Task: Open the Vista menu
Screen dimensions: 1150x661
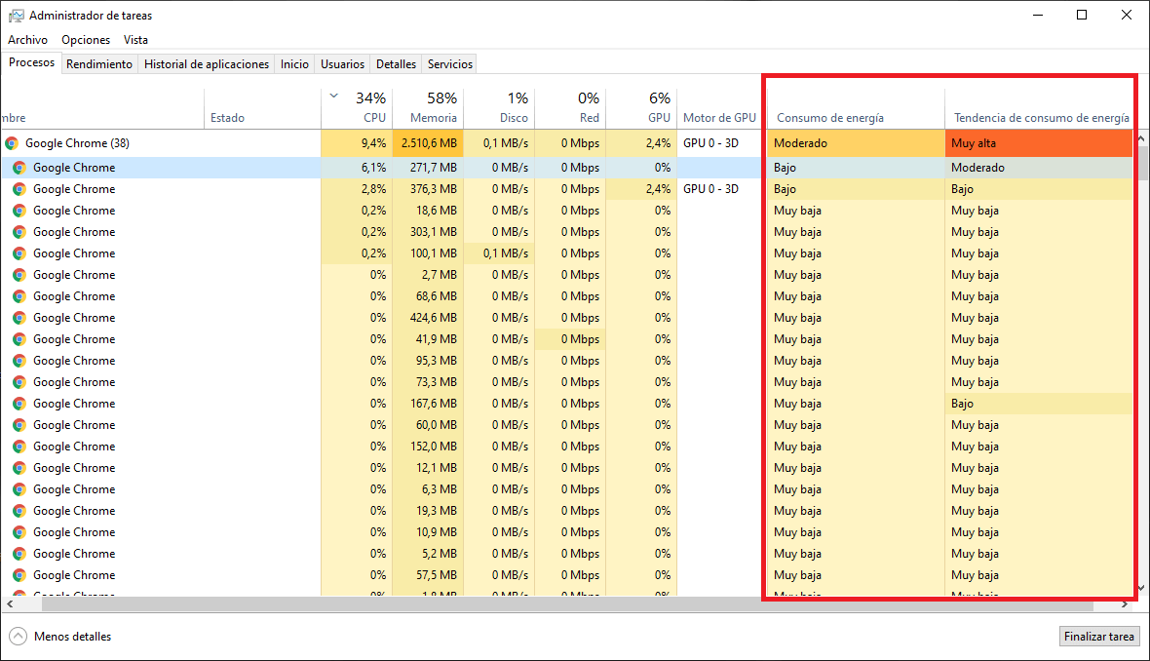Action: click(135, 40)
